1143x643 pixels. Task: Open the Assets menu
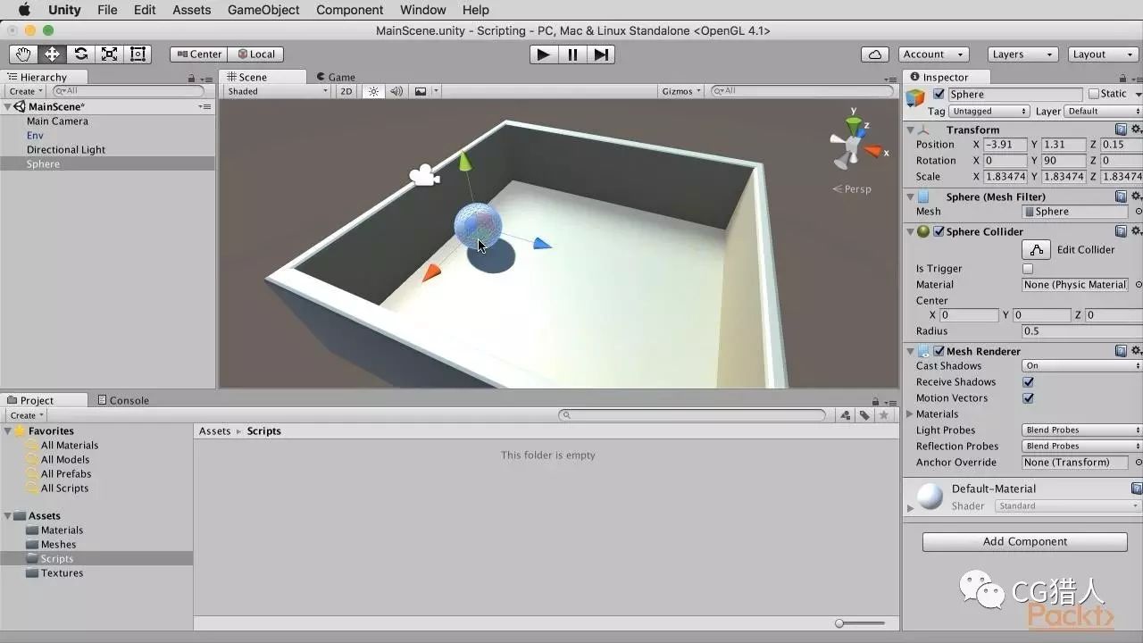[x=192, y=10]
